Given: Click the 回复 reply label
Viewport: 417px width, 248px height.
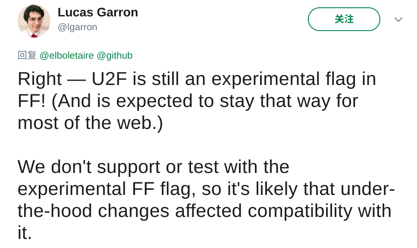Looking at the screenshot, I should [x=27, y=56].
